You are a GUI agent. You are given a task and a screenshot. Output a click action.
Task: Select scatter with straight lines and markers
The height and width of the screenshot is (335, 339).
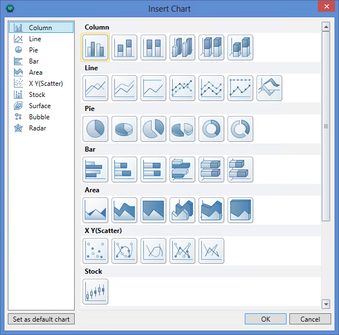[x=182, y=251]
